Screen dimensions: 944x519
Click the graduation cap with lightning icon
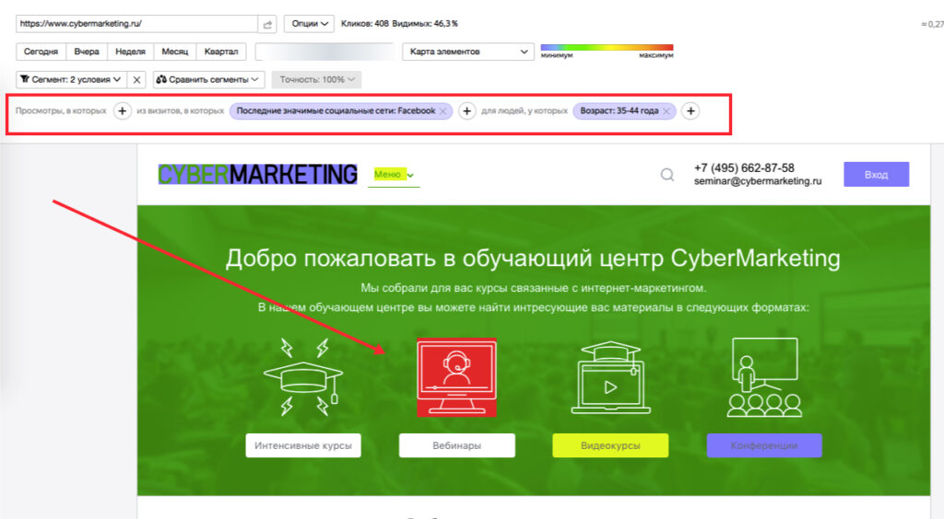303,377
